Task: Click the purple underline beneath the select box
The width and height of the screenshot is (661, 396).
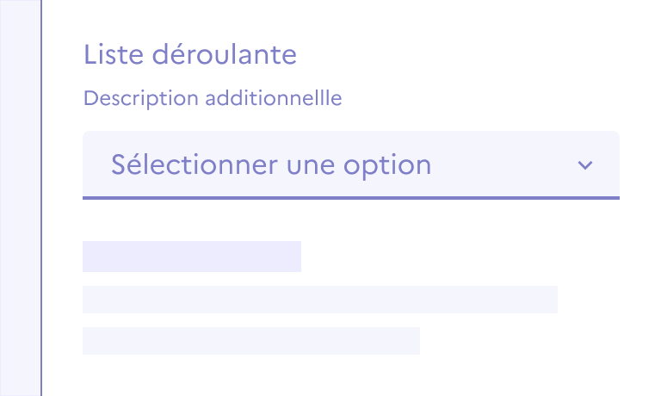Action: [x=350, y=198]
